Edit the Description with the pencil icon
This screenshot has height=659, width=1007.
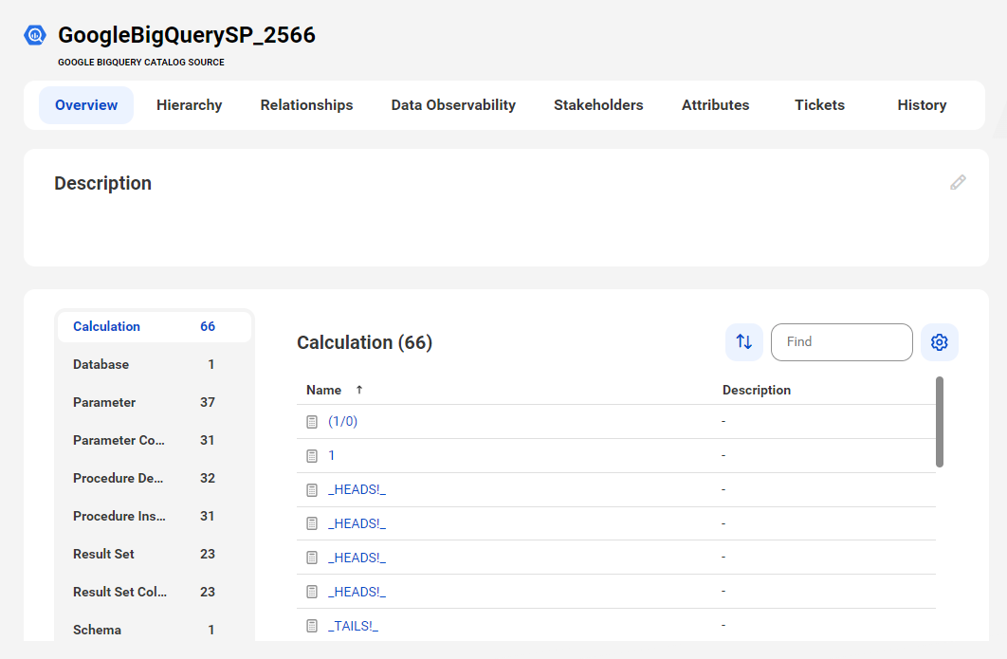click(958, 182)
